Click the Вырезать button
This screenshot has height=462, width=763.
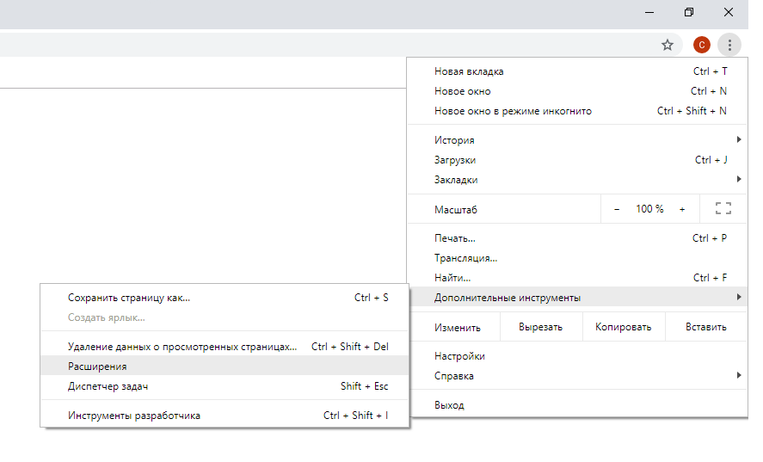(x=540, y=327)
